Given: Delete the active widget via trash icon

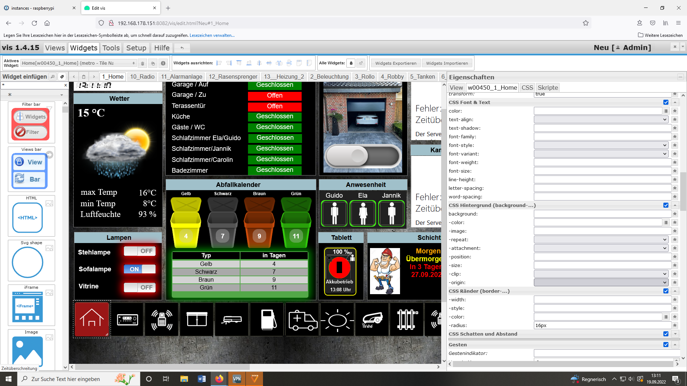Looking at the screenshot, I should click(x=142, y=63).
